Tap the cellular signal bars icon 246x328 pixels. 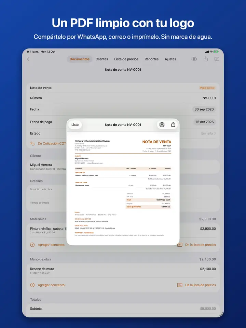207,52
